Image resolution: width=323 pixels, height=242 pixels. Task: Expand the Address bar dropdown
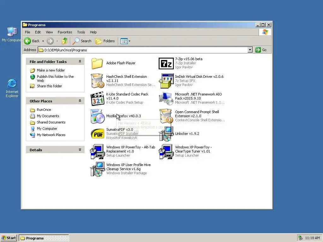click(250, 50)
